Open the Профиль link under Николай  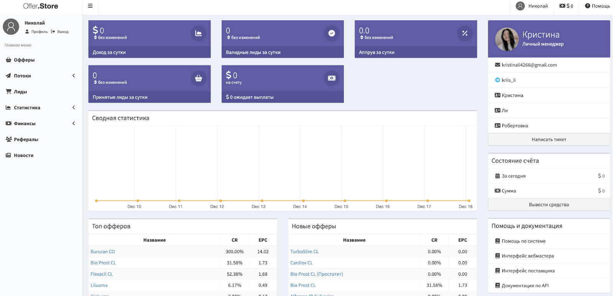[x=36, y=32]
